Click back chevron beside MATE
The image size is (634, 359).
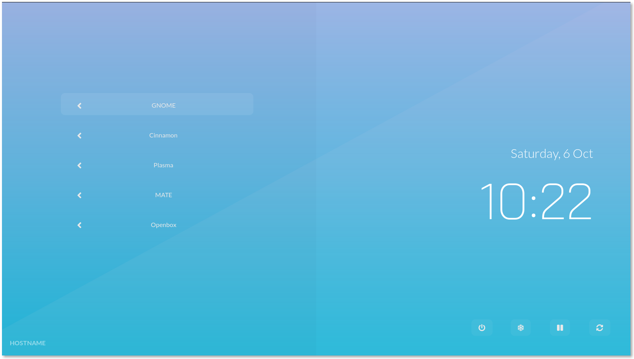pos(79,195)
